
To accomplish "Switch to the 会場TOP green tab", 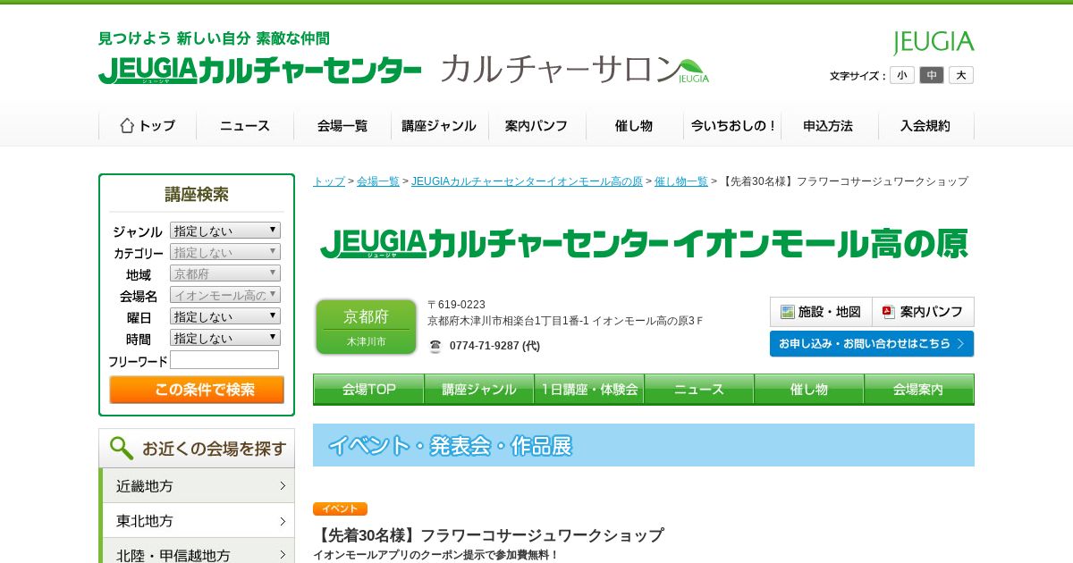I will click(x=368, y=390).
